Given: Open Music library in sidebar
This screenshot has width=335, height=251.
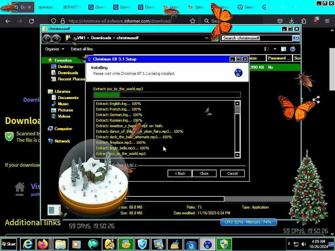Looking at the screenshot, I should click(63, 104).
